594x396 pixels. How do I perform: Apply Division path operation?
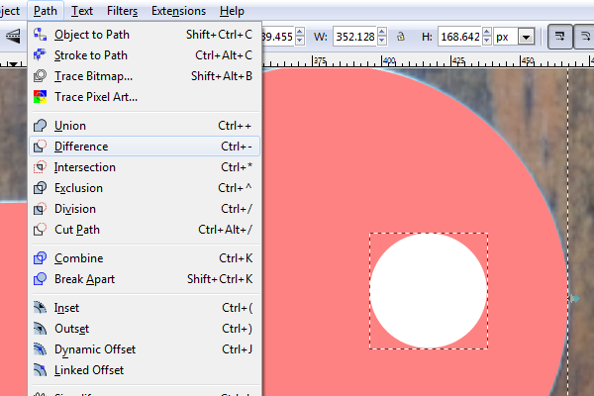[x=145, y=209]
